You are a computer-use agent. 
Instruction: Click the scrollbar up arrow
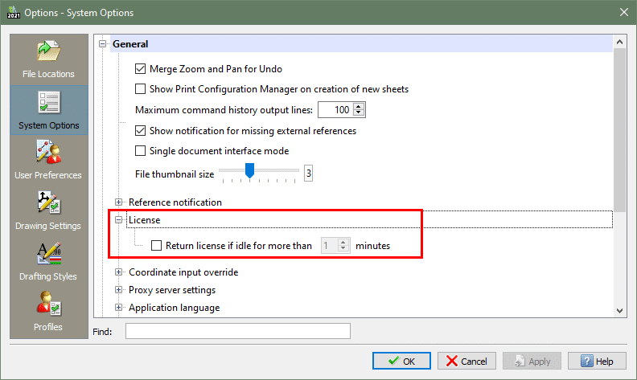(619, 42)
